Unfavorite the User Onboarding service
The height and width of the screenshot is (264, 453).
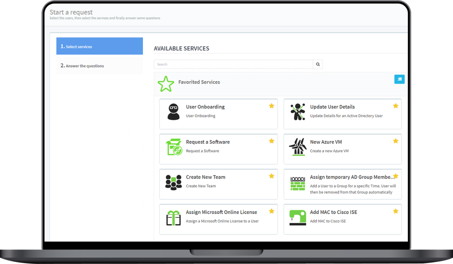pyautogui.click(x=271, y=106)
